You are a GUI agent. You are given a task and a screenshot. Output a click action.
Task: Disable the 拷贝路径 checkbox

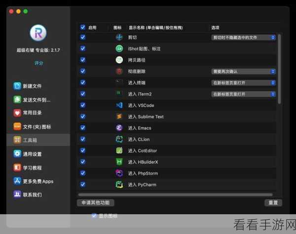(x=83, y=60)
